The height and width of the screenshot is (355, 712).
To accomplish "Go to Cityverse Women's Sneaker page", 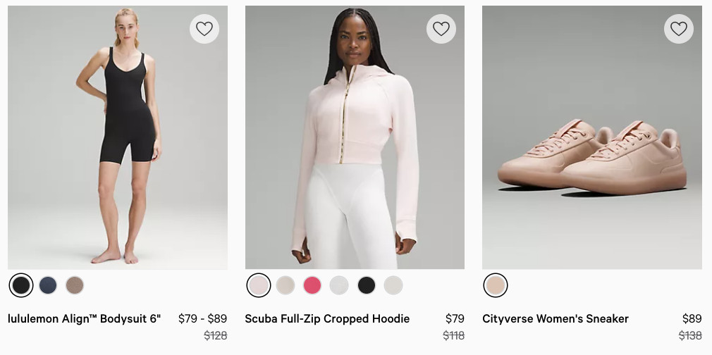I will (556, 318).
